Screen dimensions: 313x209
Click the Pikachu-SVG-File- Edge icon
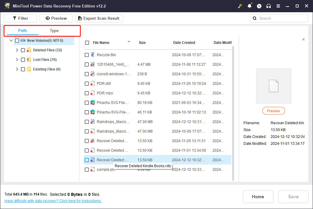[x=92, y=112]
